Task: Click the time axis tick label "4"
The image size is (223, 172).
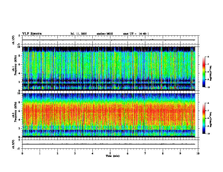Action: [93, 153]
